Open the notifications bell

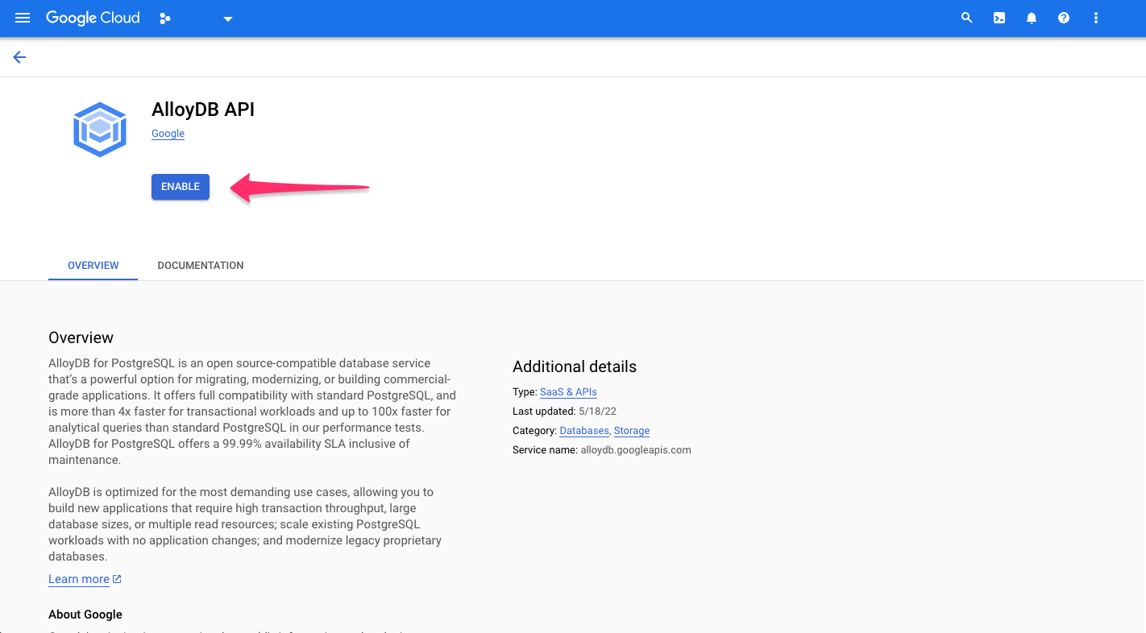point(1031,18)
